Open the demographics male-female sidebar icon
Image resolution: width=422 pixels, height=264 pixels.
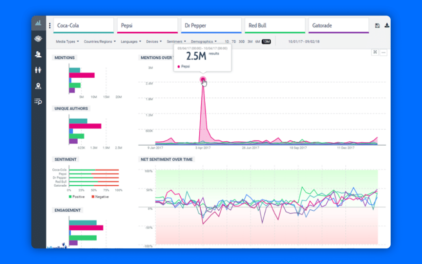point(38,70)
